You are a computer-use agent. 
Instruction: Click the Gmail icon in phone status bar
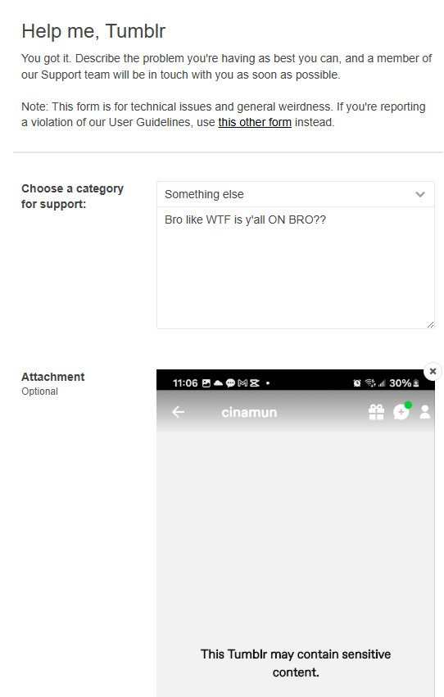pyautogui.click(x=242, y=383)
